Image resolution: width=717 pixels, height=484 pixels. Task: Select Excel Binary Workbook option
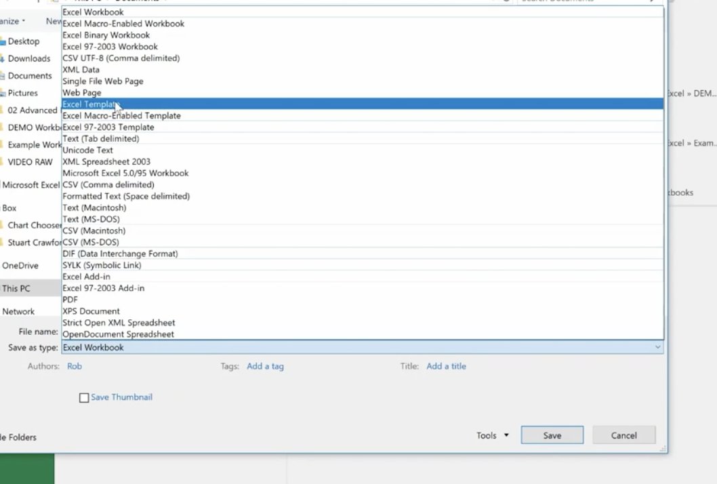[363, 35]
